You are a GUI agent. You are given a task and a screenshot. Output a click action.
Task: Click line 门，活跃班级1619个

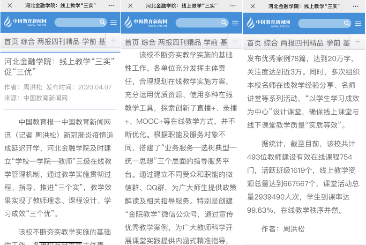point(301,171)
